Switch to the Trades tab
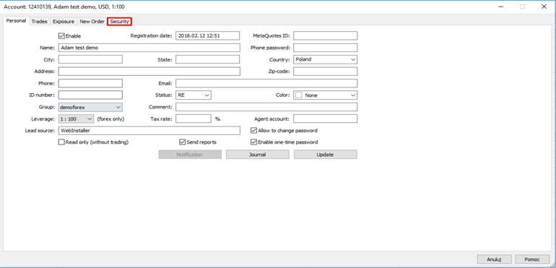This screenshot has height=268, width=556. tap(40, 22)
